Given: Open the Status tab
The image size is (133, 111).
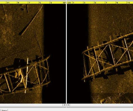Looking at the screenshot, I should [x=4, y=110].
